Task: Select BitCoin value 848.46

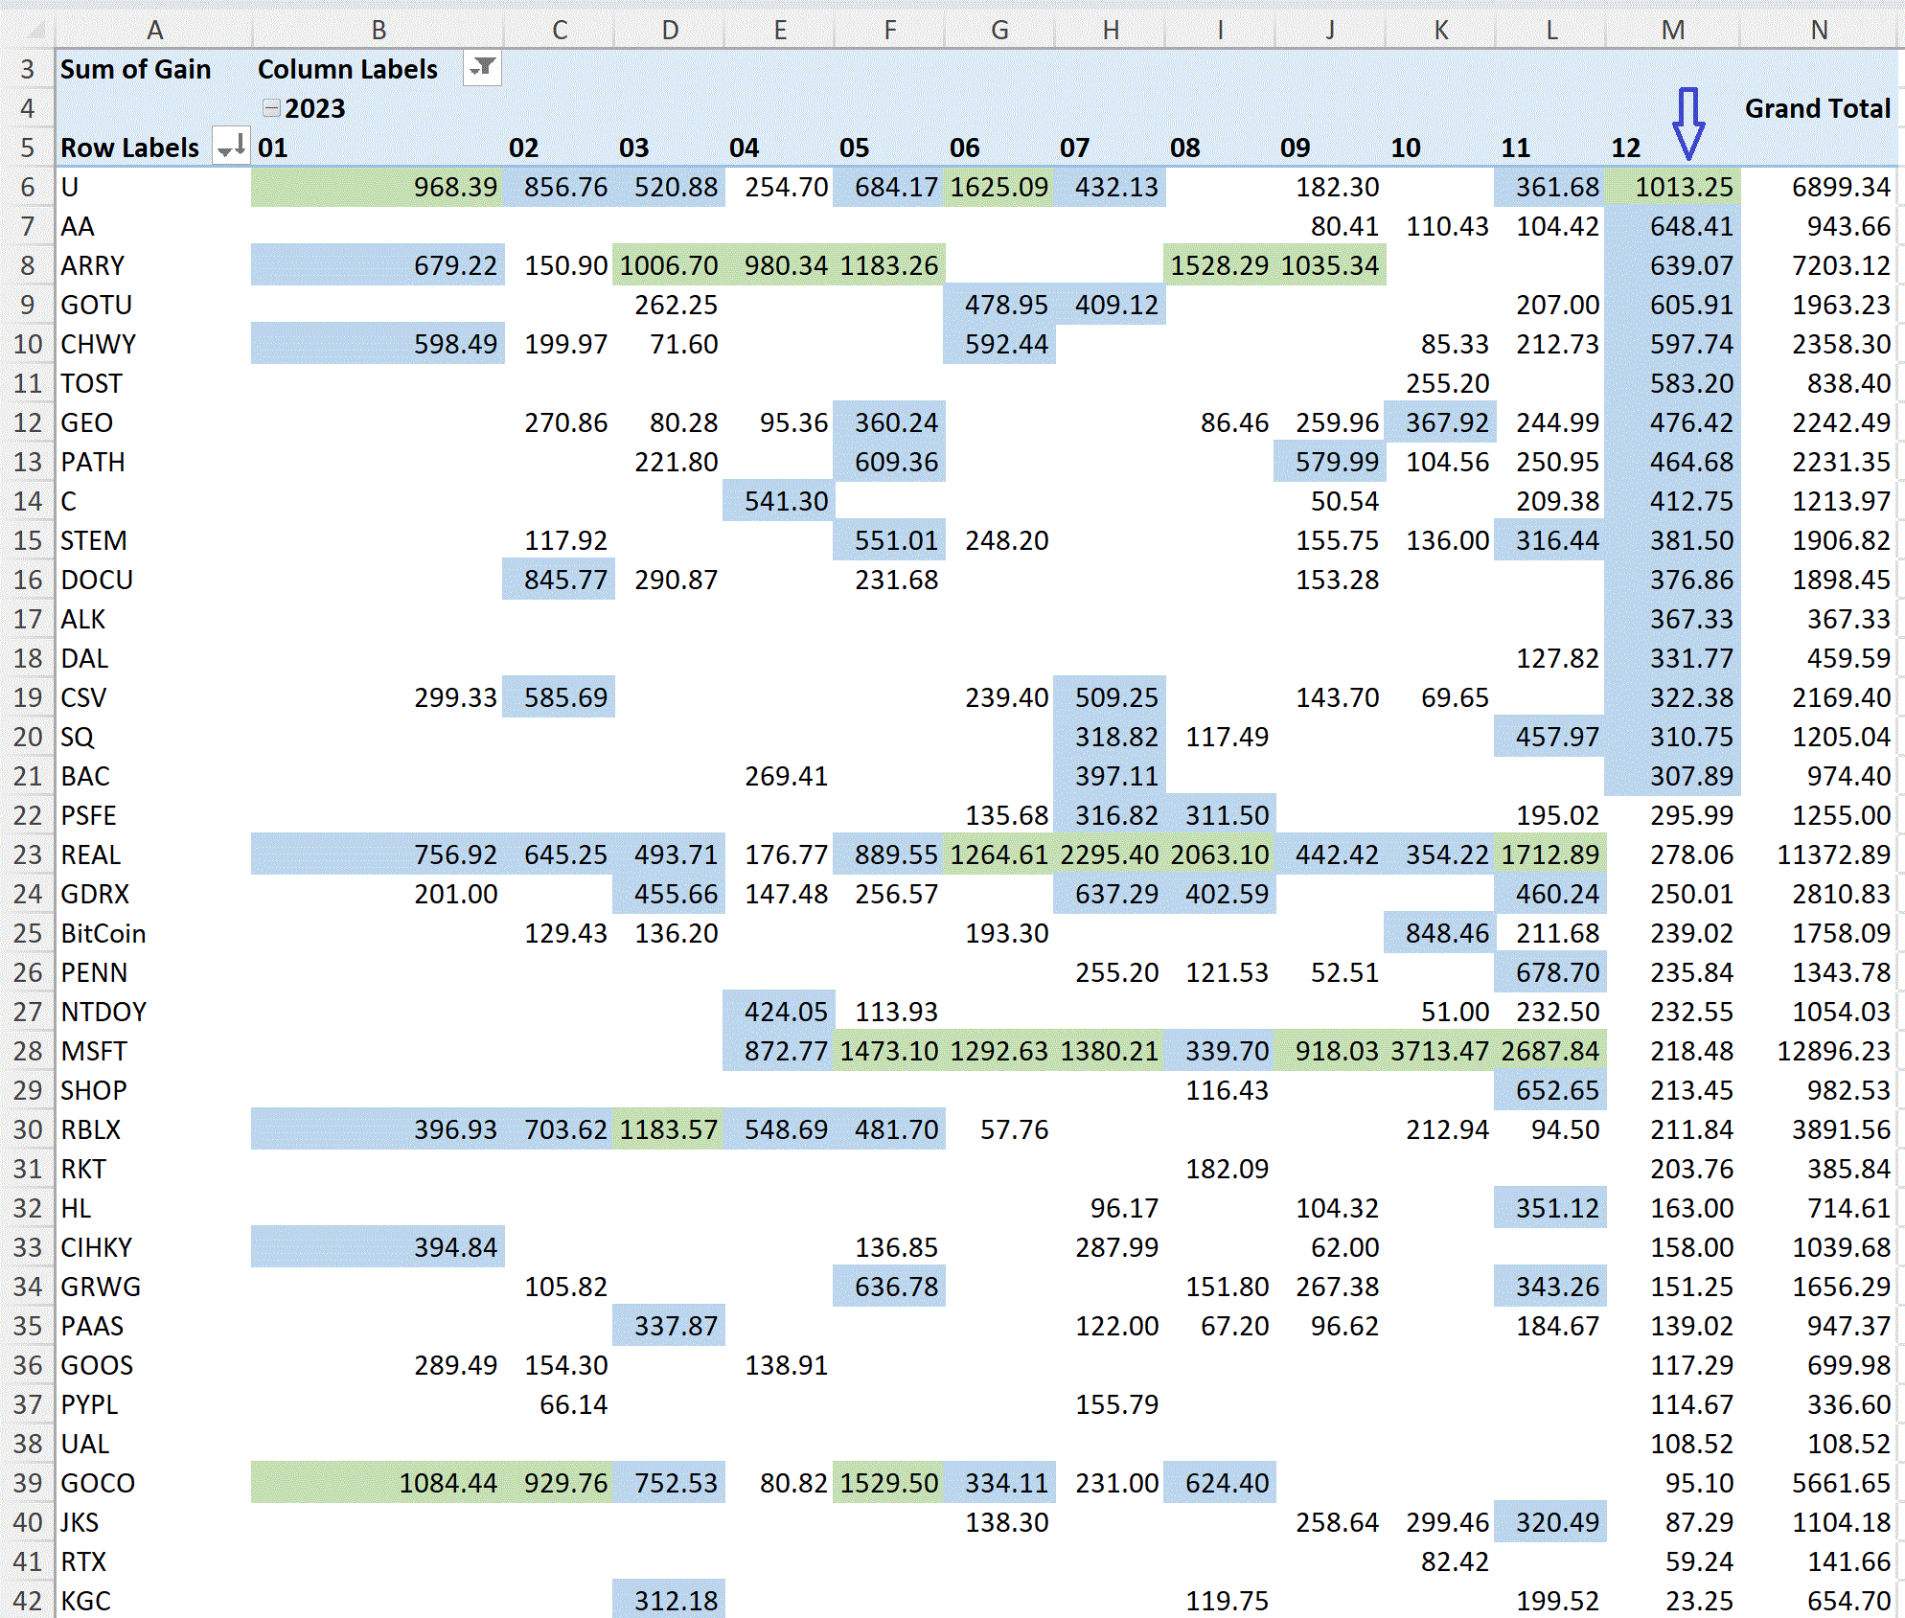Action: [x=1439, y=933]
